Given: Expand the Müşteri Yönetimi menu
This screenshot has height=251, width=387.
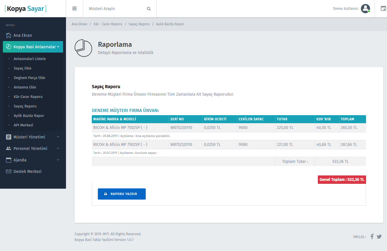Looking at the screenshot, I should point(33,137).
